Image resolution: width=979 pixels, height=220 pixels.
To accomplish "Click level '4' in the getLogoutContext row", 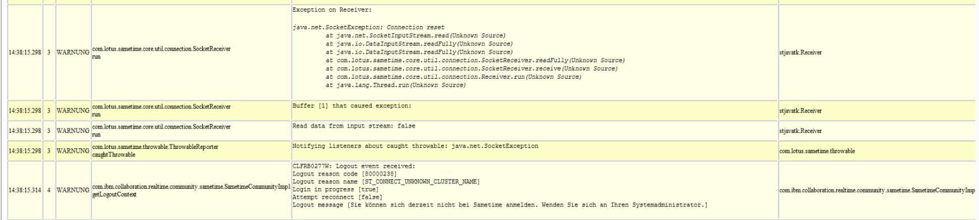I will (x=49, y=190).
